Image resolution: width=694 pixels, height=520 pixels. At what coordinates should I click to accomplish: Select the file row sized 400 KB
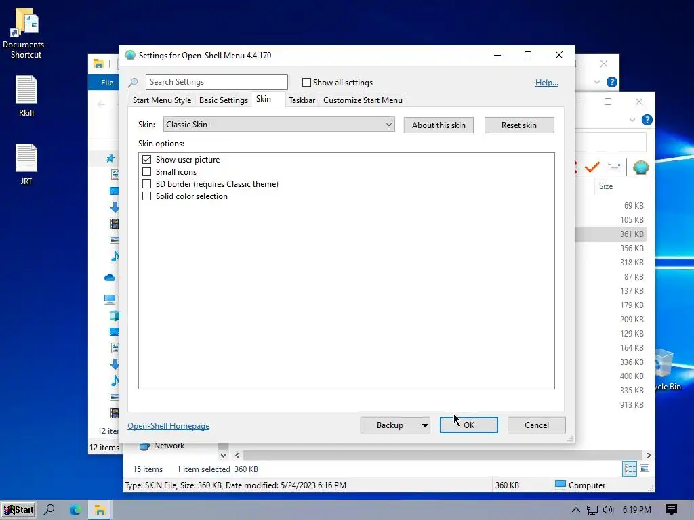click(611, 376)
